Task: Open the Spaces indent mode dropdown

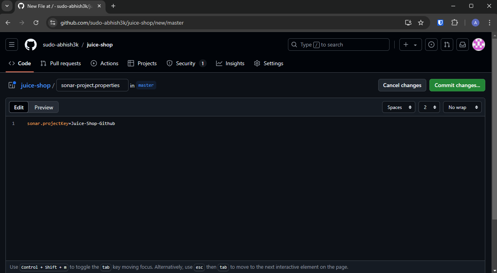Action: coord(399,107)
